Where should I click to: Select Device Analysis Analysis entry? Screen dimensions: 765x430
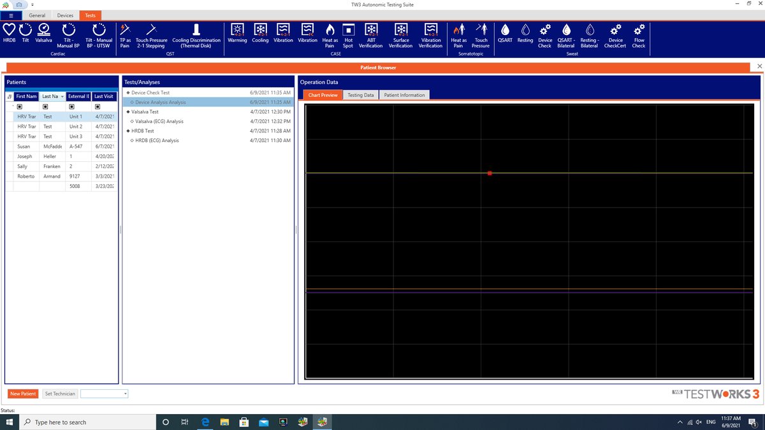point(208,102)
